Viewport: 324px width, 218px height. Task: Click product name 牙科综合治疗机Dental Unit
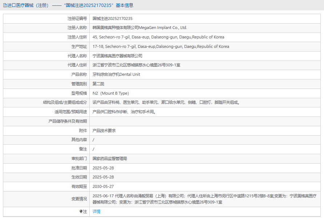click(116, 74)
